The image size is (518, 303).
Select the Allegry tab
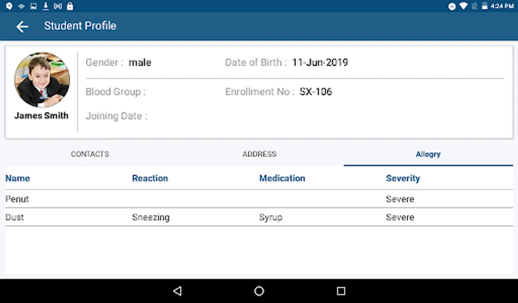[428, 154]
